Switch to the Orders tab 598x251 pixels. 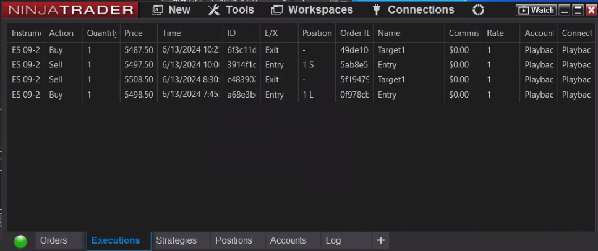tap(54, 240)
